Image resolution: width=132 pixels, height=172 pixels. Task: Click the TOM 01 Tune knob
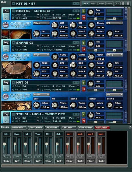click(x=91, y=116)
